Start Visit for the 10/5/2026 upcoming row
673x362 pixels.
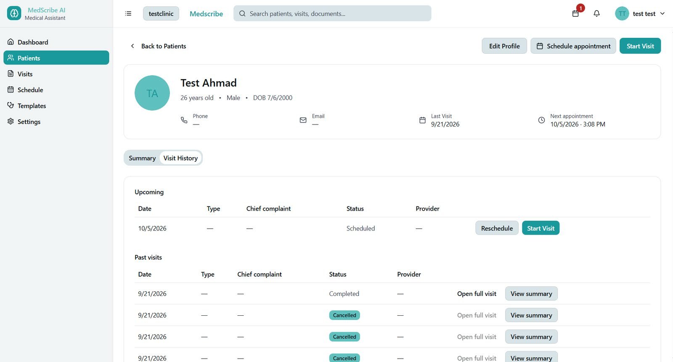point(541,228)
